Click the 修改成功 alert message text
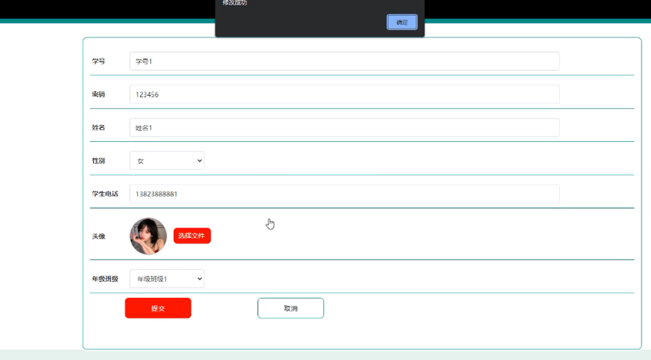Image resolution: width=651 pixels, height=360 pixels. click(x=235, y=3)
